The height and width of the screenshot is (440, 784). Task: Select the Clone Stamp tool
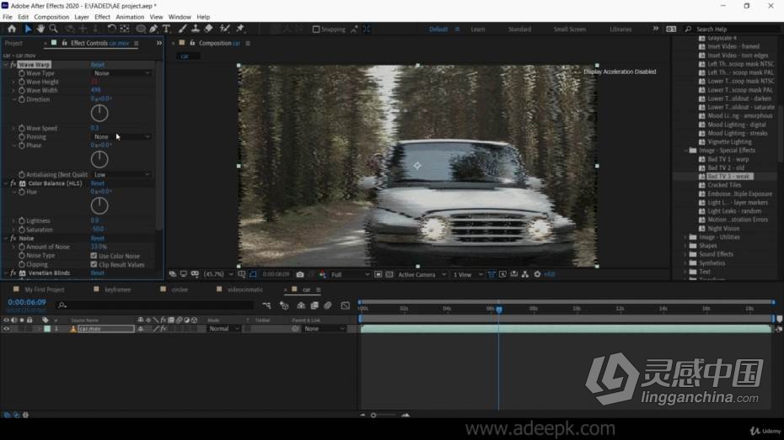coord(196,29)
